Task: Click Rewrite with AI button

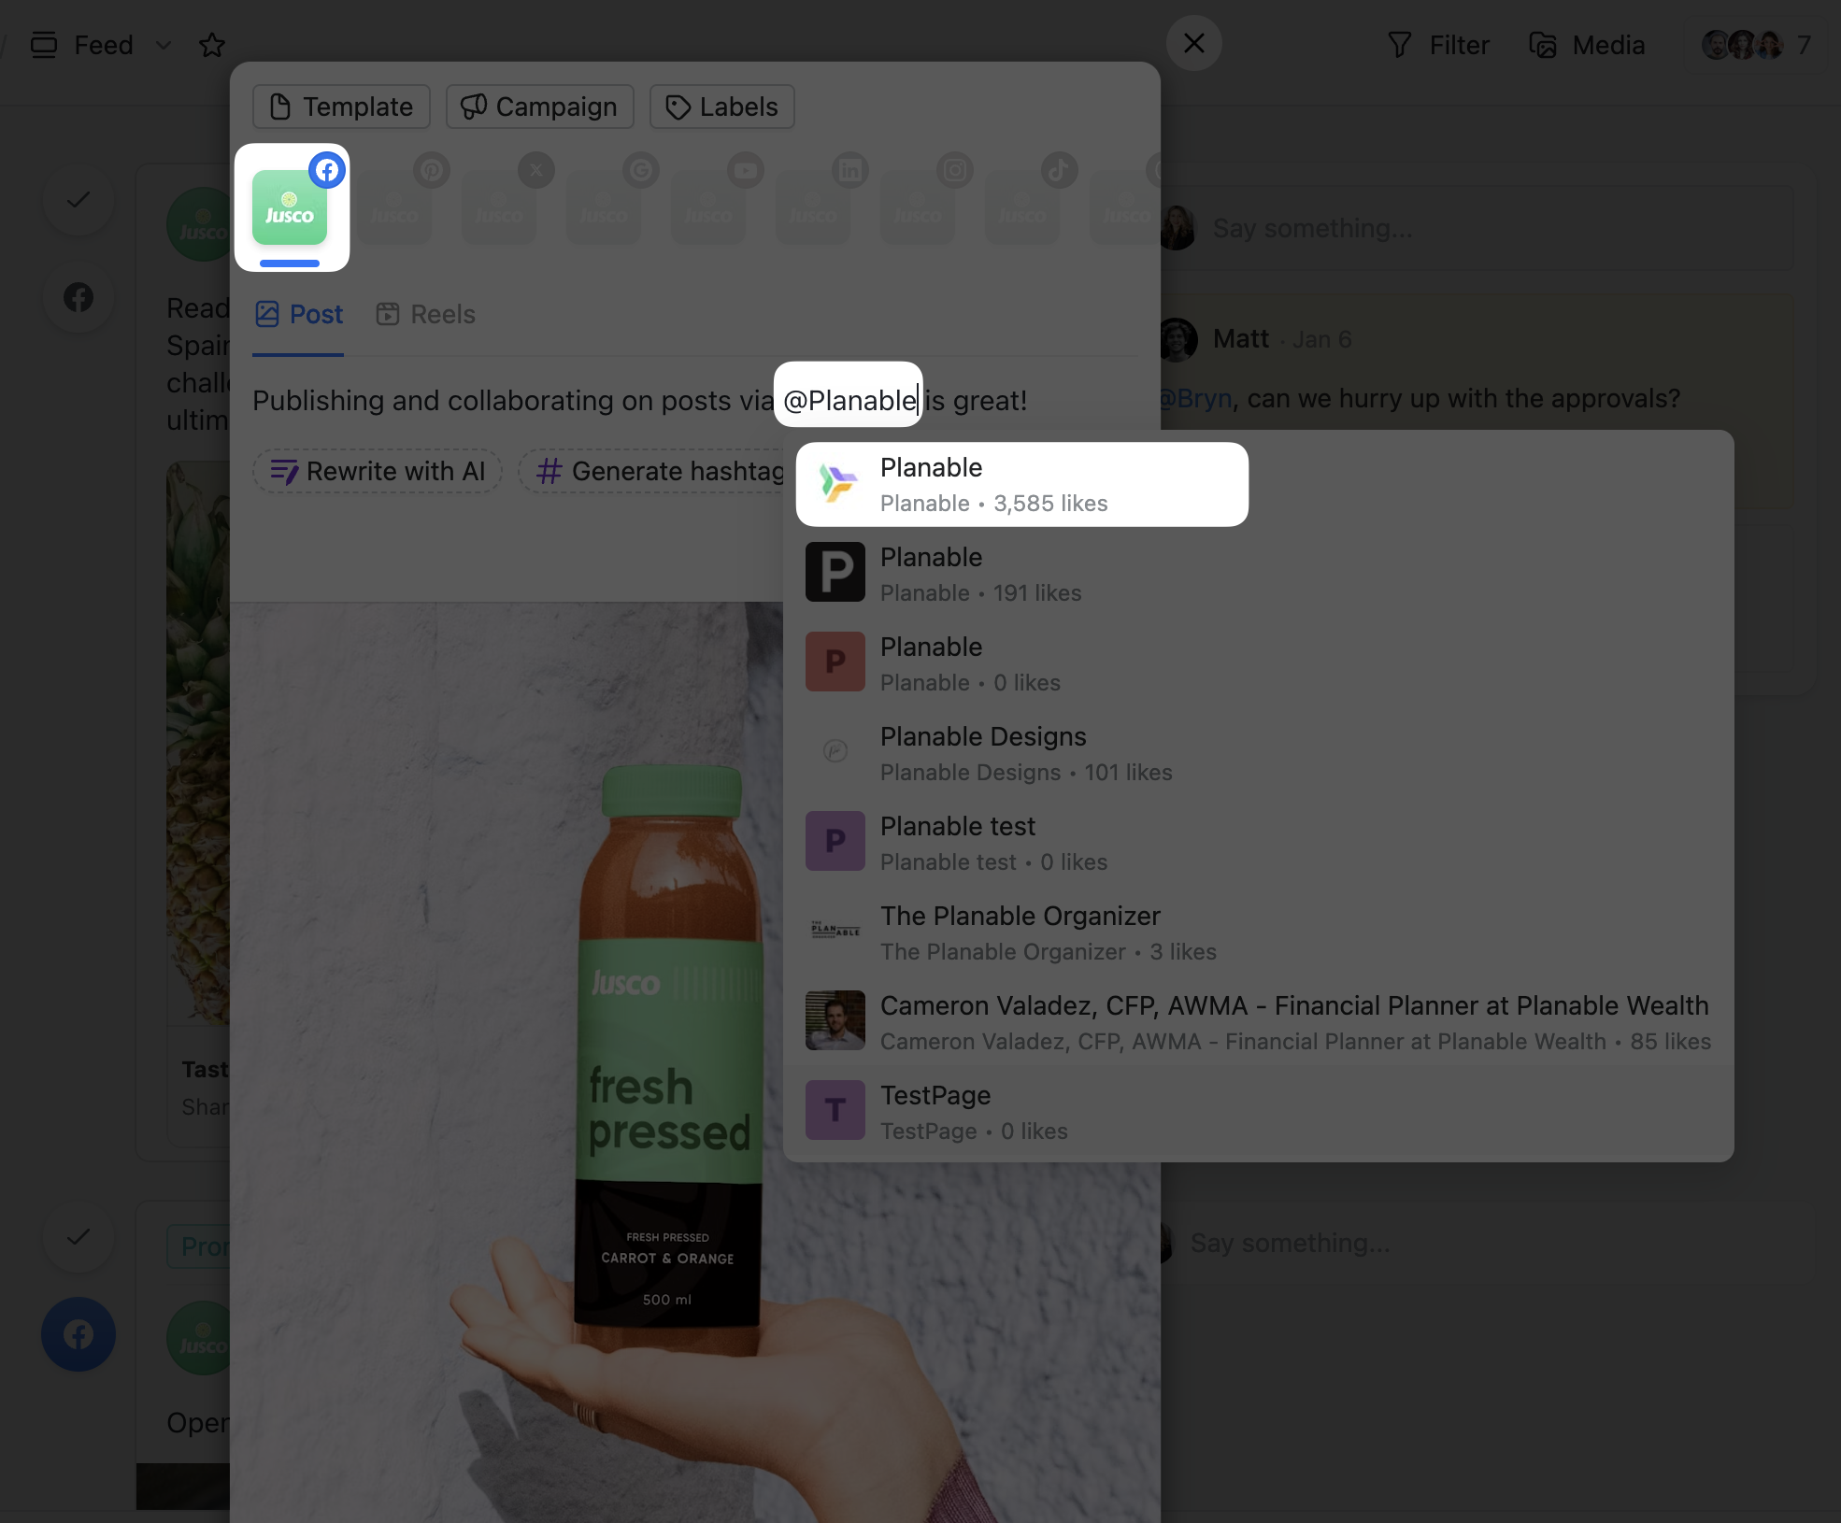Action: point(378,471)
